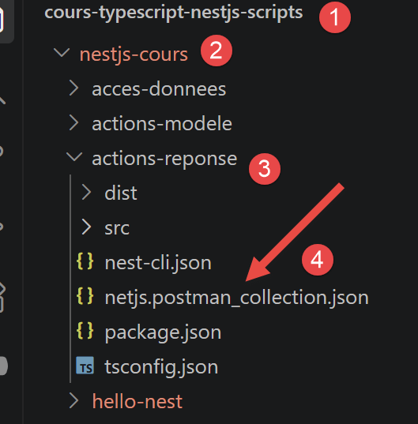This screenshot has width=418, height=424.
Task: Select the acces-donnees folder name
Action: 159,89
